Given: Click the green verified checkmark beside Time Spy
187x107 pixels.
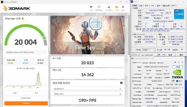Looking at the screenshot, I should (23, 18).
